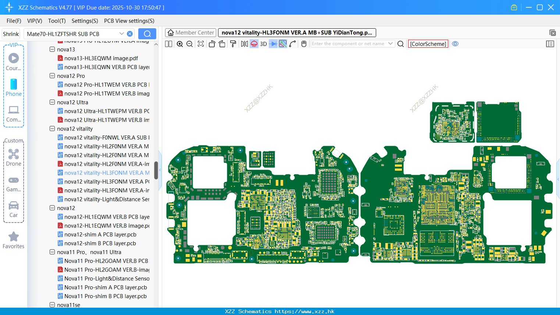
Task: Collapse left panel with splitter arrow
Action: click(x=160, y=170)
